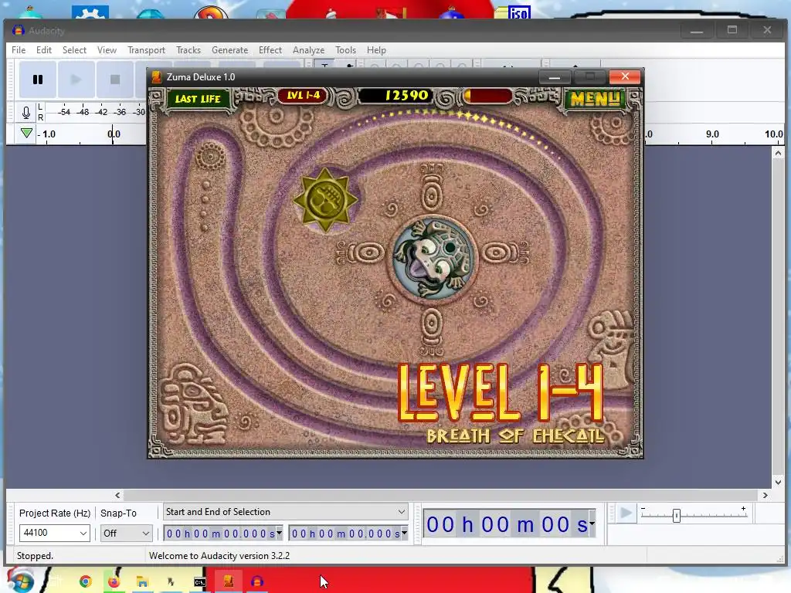The image size is (791, 593).
Task: Open Firefox from the taskbar
Action: (114, 581)
